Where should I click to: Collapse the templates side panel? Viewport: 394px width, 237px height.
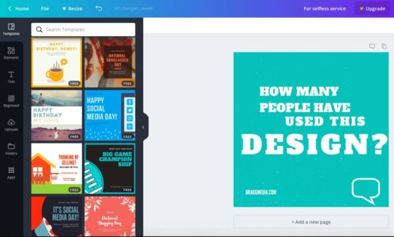pyautogui.click(x=144, y=127)
